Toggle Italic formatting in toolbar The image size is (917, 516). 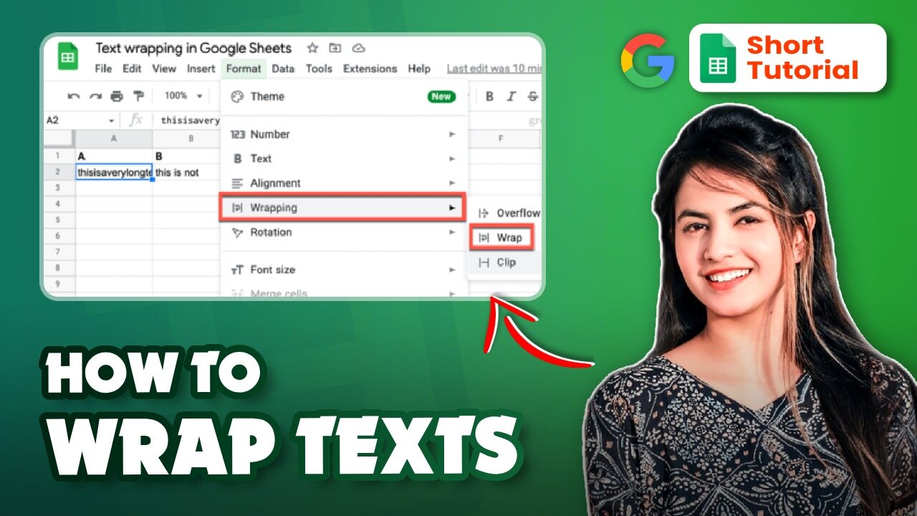click(511, 96)
